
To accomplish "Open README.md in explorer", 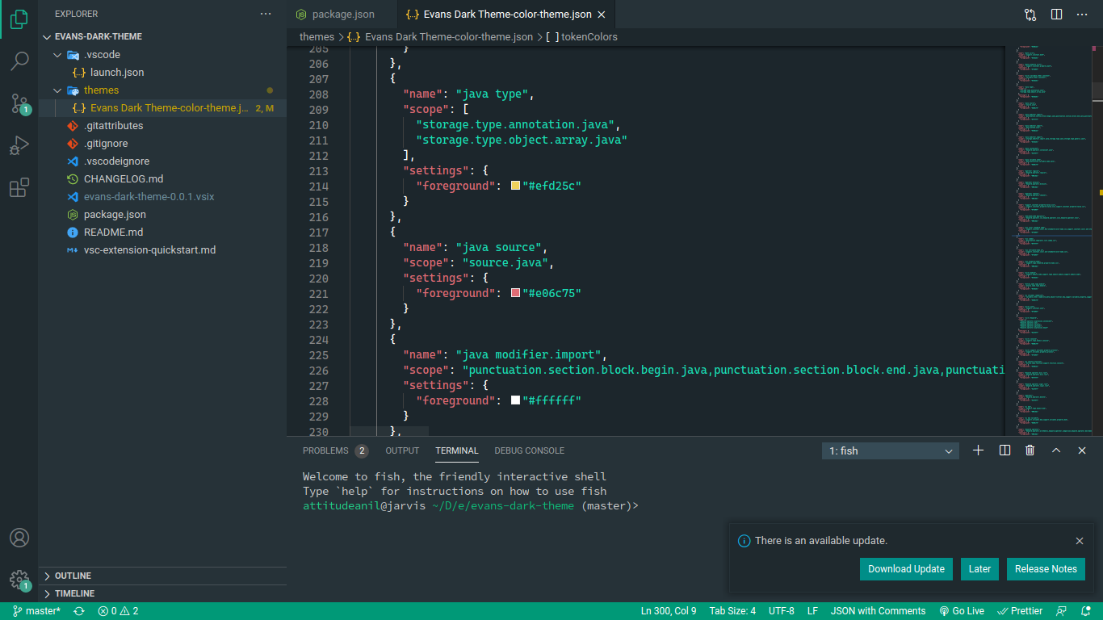I will [162, 232].
